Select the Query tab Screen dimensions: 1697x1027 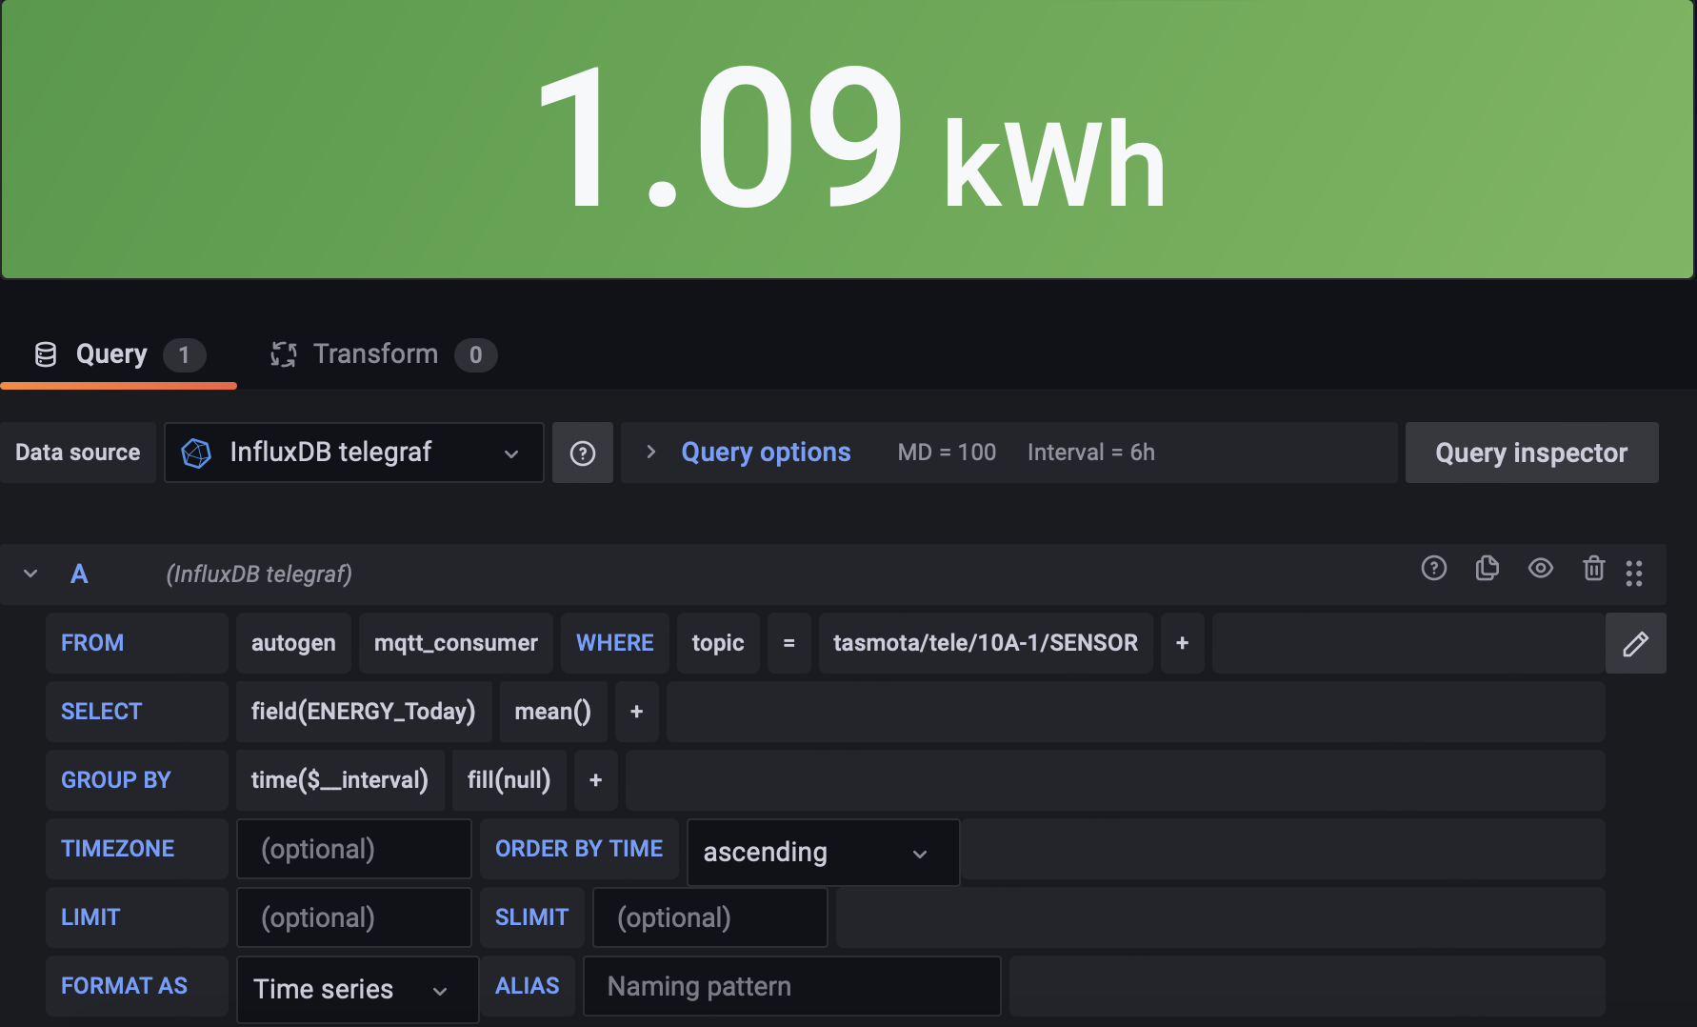click(x=111, y=353)
